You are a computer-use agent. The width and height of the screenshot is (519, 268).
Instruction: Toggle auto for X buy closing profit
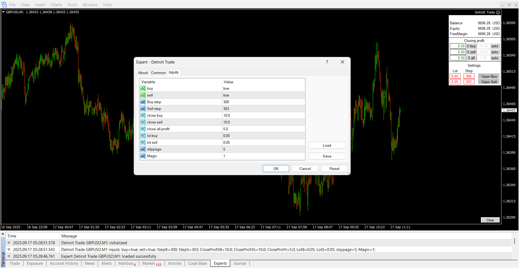(495, 46)
